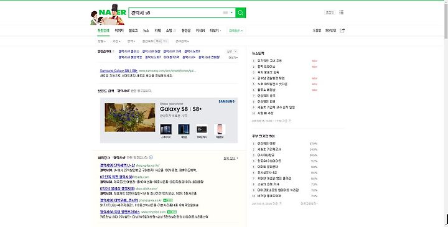The height and width of the screenshot is (227, 448).
Task: Open the third black device thumbnail in Galaxy ad
Action: (202, 129)
